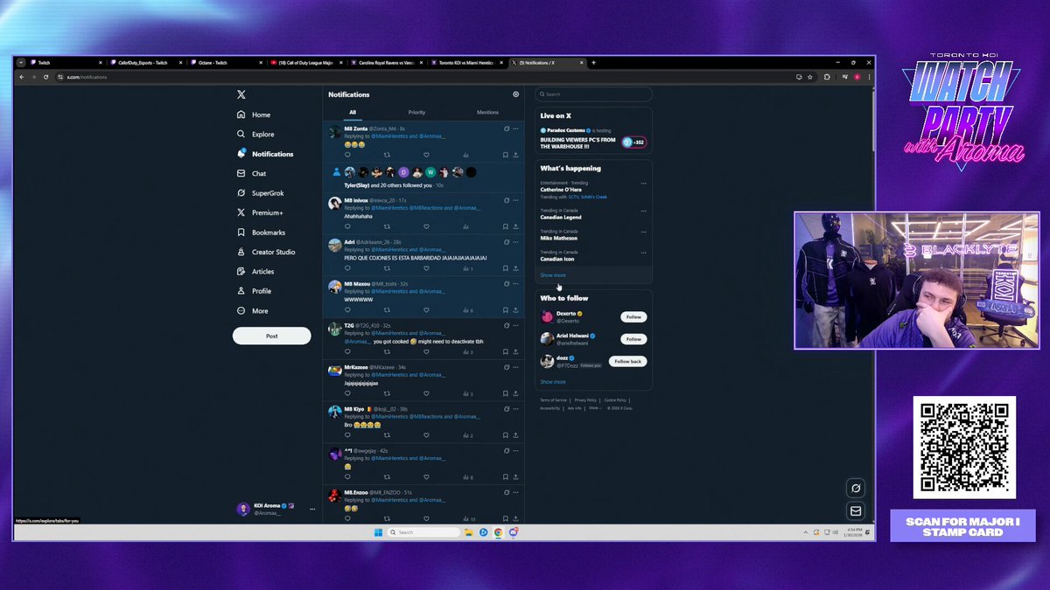Follow Dexerto
1050x590 pixels.
click(633, 317)
